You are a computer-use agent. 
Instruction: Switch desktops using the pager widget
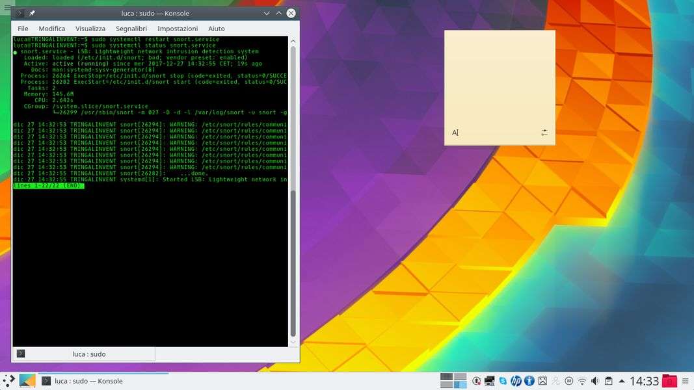[x=453, y=381]
